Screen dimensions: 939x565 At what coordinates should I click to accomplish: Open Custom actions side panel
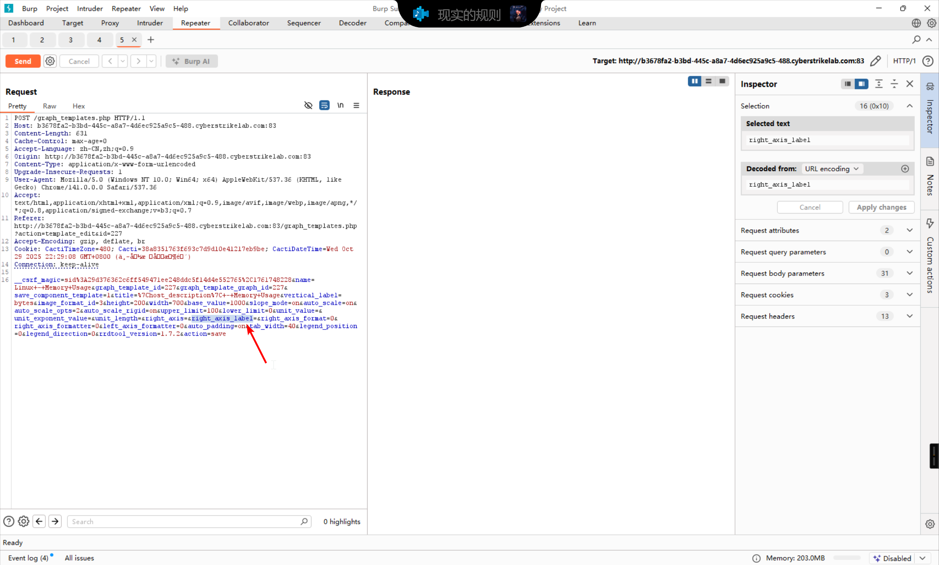930,255
